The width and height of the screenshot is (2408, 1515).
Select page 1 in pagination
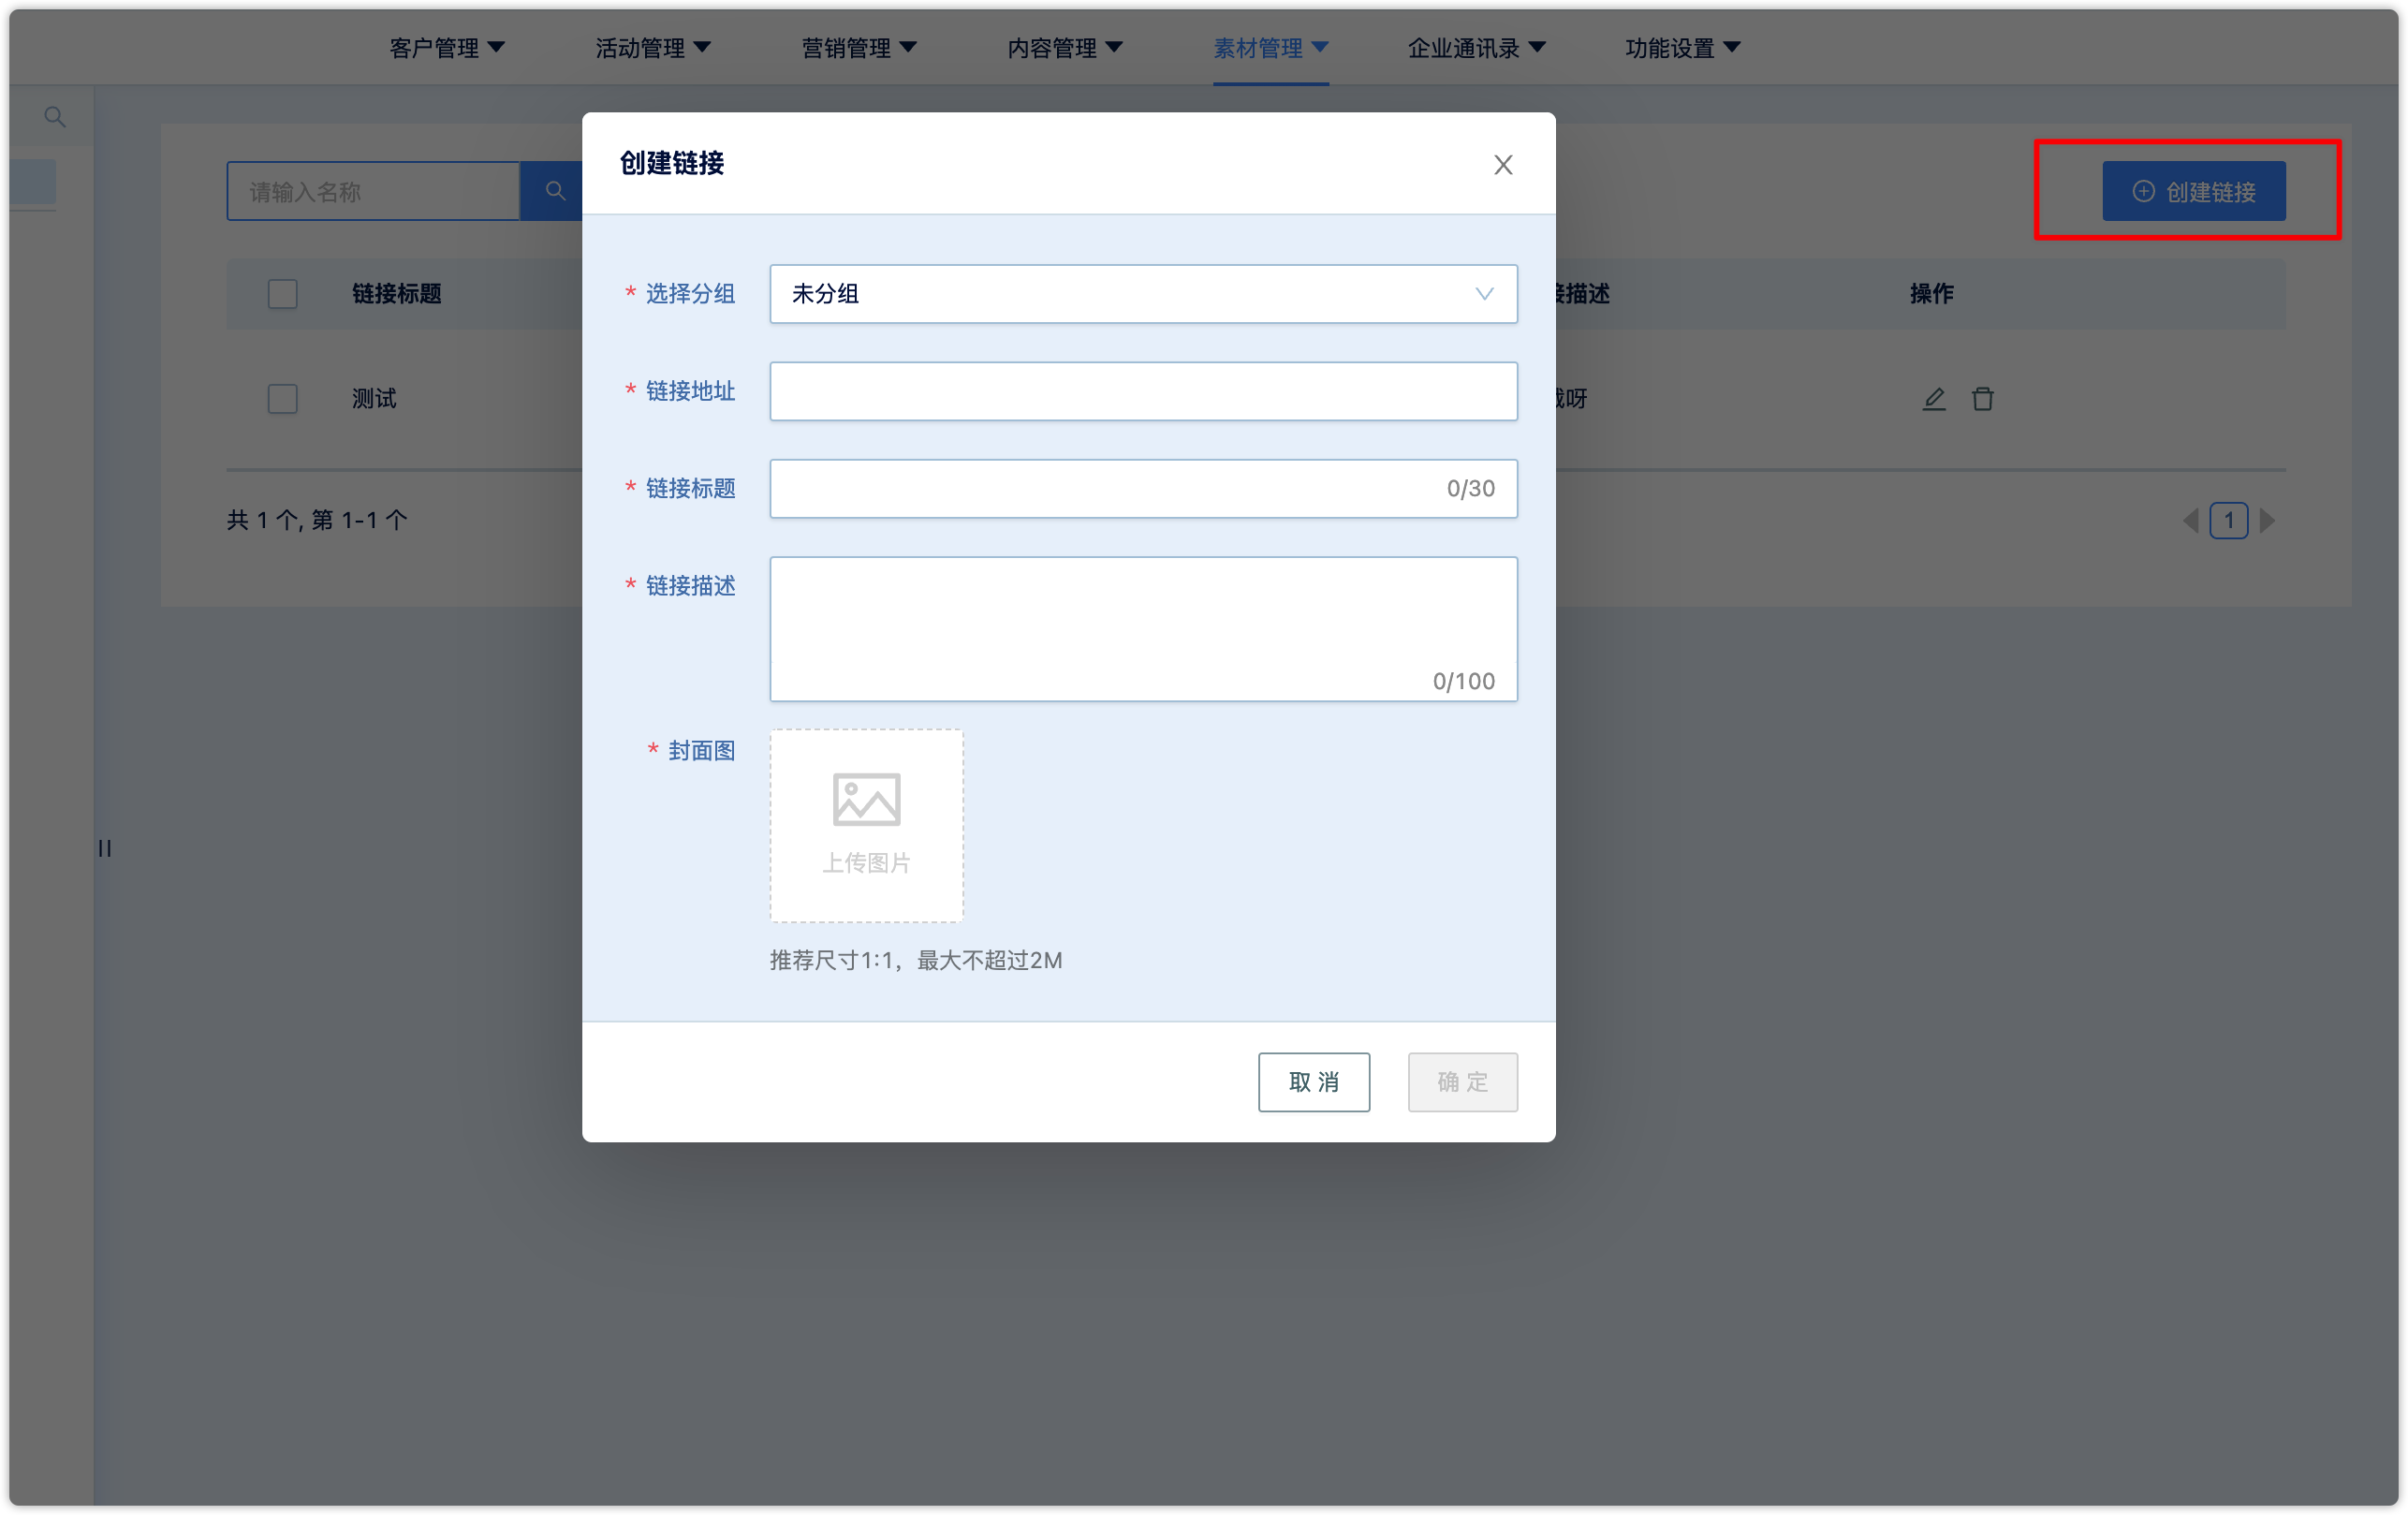tap(2228, 520)
